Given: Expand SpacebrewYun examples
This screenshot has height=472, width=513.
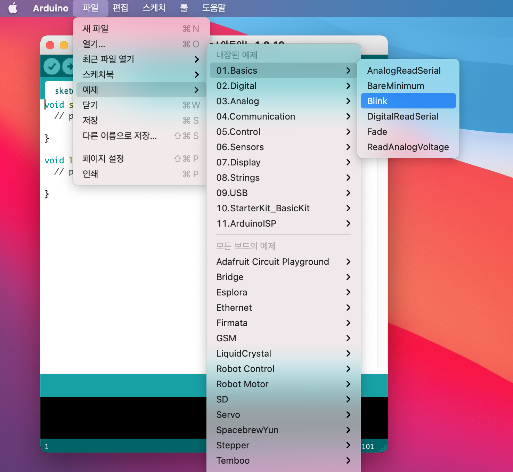Looking at the screenshot, I should click(284, 430).
